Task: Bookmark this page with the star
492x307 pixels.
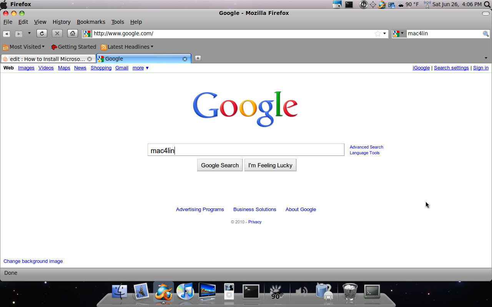Action: (378, 33)
